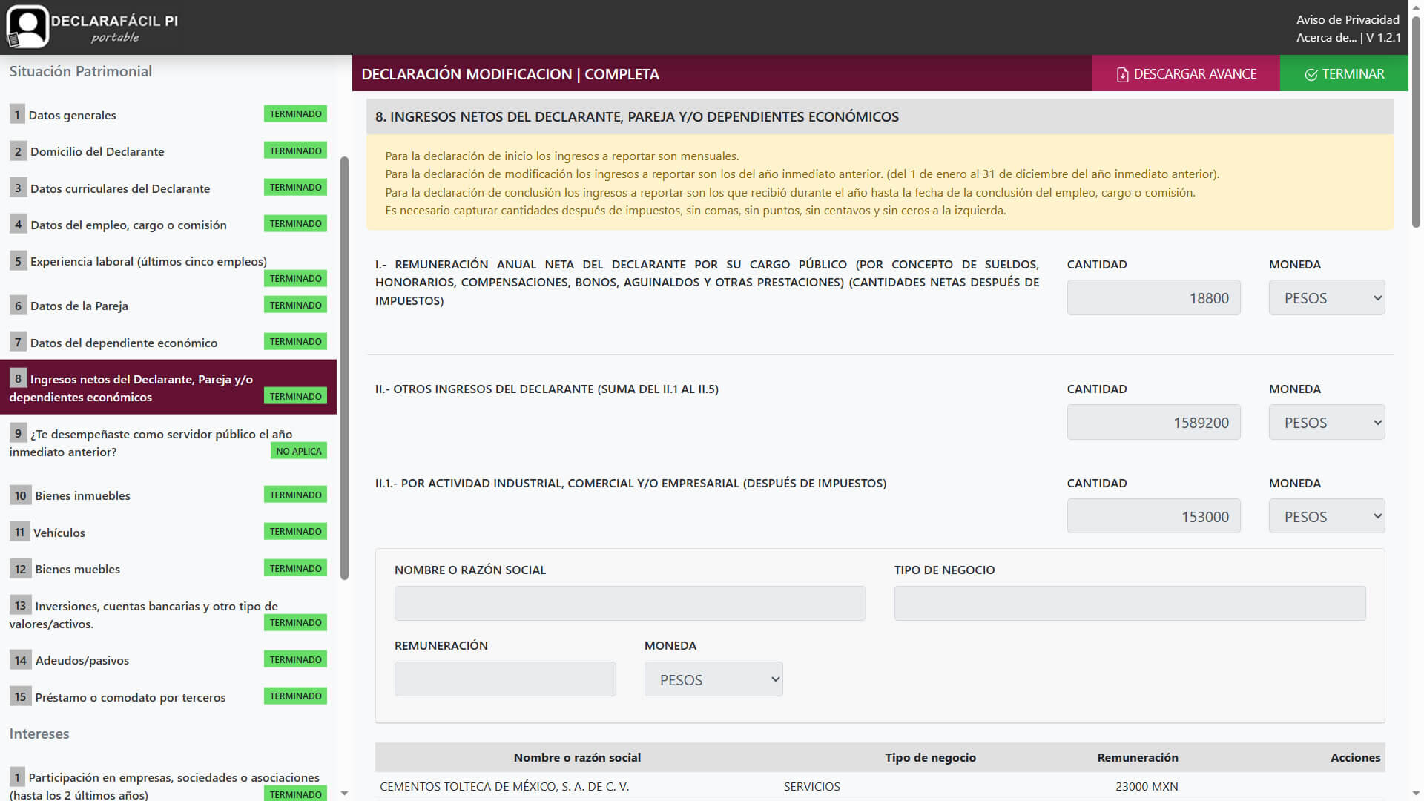Go to Datos de la Pareja

click(x=168, y=305)
